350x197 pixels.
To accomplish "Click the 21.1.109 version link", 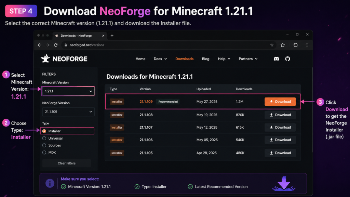I will click(146, 102).
